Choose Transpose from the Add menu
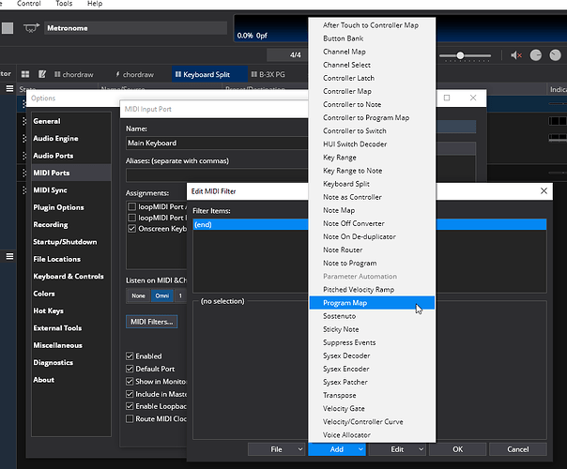Image resolution: width=567 pixels, height=469 pixels. [x=372, y=395]
